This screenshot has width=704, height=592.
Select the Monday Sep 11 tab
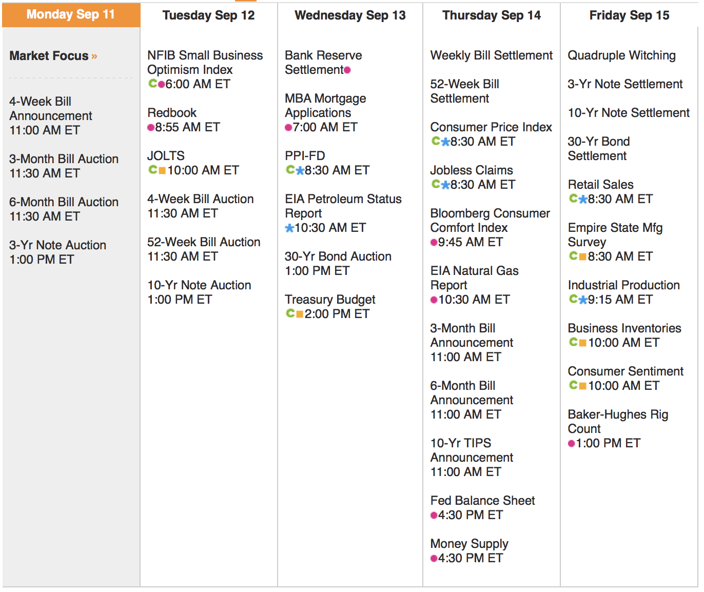[71, 14]
